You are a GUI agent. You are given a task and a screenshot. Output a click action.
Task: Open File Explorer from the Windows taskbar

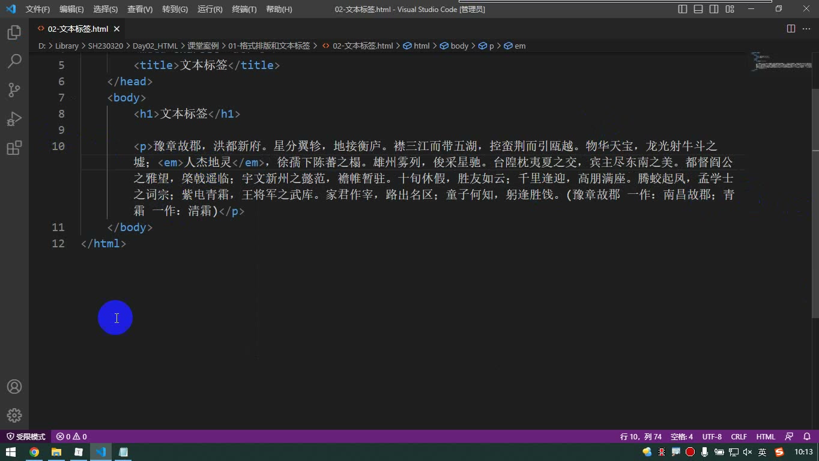(56, 452)
